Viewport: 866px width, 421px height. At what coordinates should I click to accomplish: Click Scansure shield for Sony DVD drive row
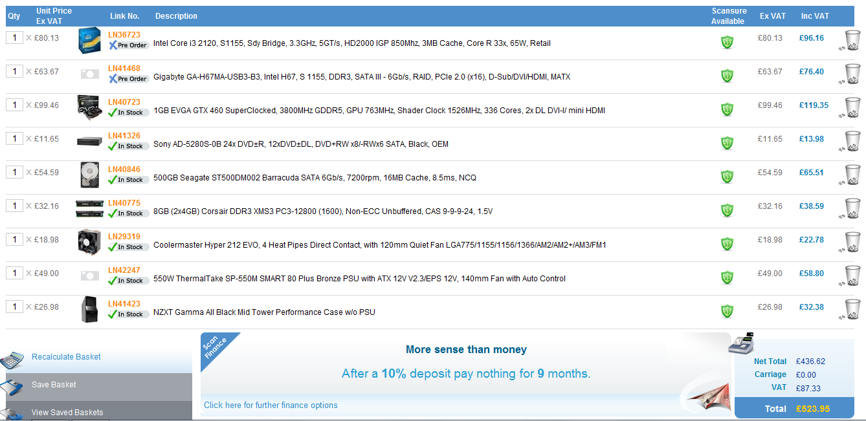(727, 144)
